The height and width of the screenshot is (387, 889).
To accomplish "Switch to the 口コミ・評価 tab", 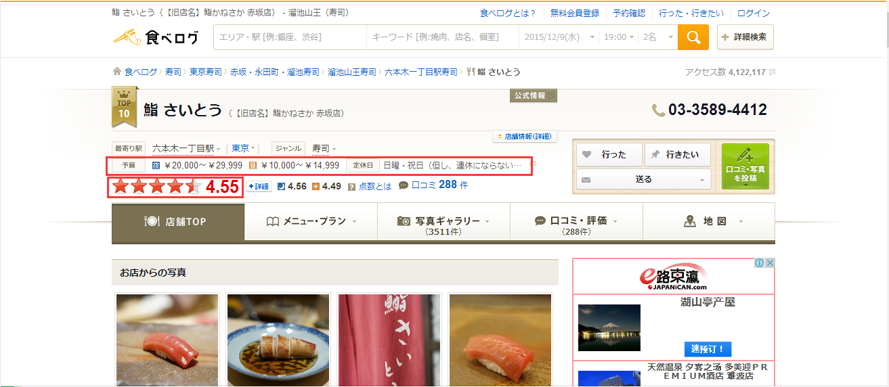I will click(x=576, y=222).
